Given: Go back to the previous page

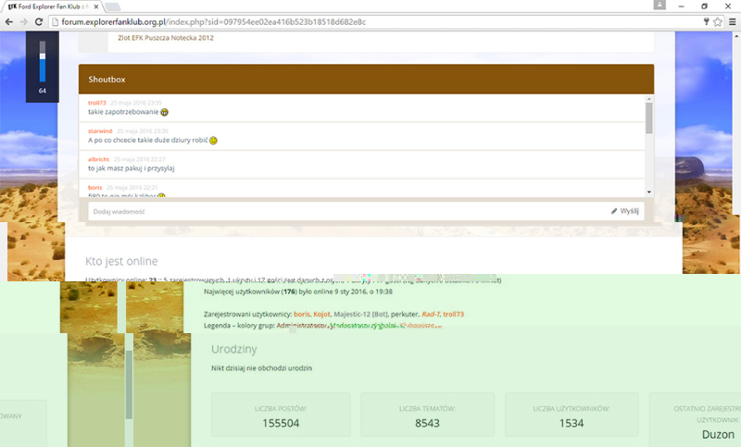Looking at the screenshot, I should click(9, 21).
